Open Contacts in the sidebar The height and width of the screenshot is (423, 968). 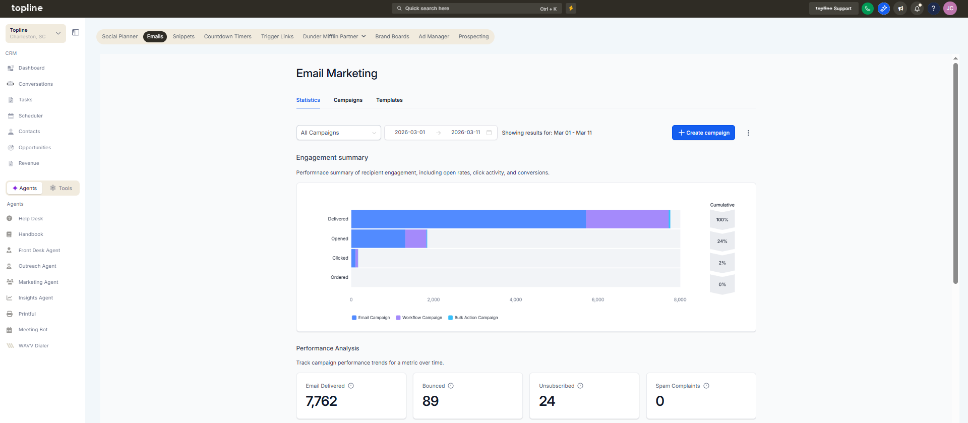pos(29,132)
